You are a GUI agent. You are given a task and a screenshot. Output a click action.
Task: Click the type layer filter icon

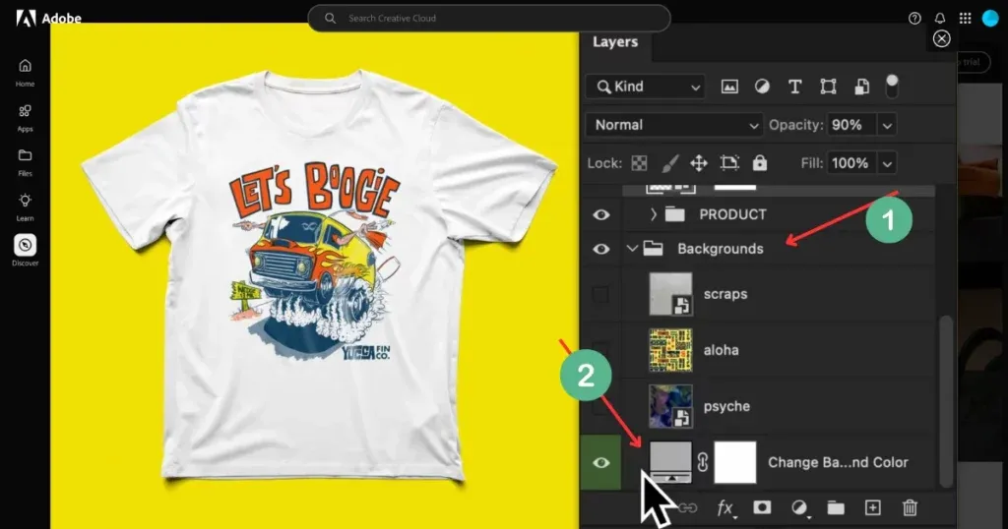[794, 87]
